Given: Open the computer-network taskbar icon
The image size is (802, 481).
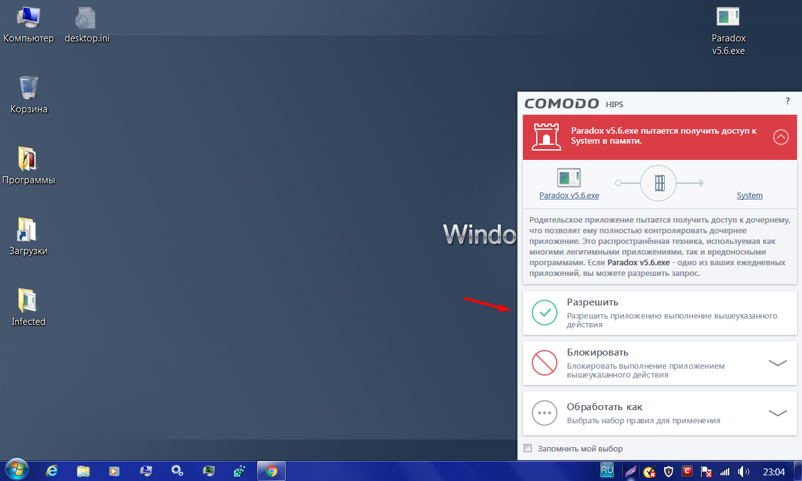Looking at the screenshot, I should [x=145, y=470].
